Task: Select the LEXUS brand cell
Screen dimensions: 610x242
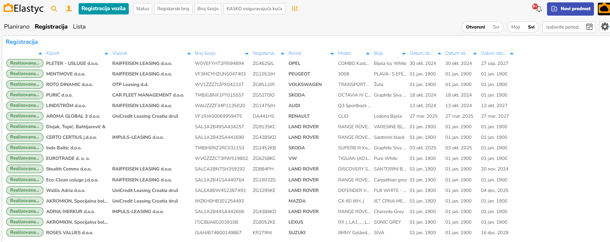Action: tap(296, 222)
